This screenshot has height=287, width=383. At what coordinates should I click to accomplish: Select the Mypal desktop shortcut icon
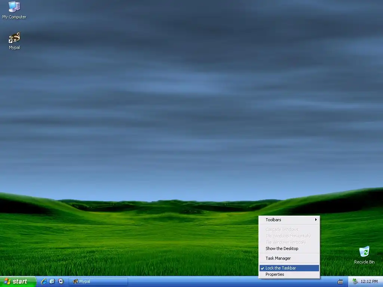(14, 41)
